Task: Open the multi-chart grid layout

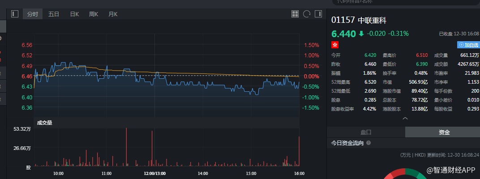Action: pos(295,14)
